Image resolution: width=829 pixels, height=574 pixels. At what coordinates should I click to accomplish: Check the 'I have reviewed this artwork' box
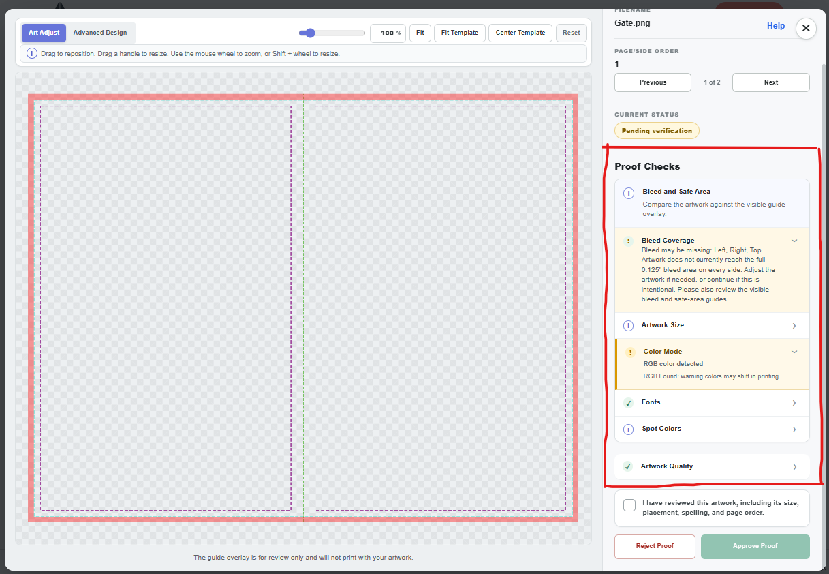click(x=629, y=505)
